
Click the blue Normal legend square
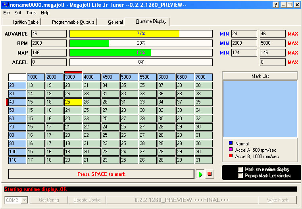231,143
